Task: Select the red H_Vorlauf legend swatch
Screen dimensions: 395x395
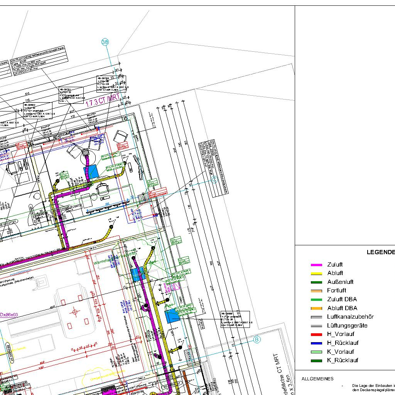Action: tap(316, 334)
